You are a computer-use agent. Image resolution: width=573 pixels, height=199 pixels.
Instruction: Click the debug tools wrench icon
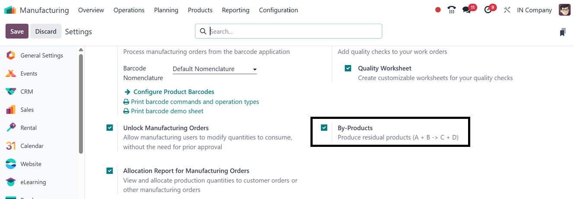point(507,10)
